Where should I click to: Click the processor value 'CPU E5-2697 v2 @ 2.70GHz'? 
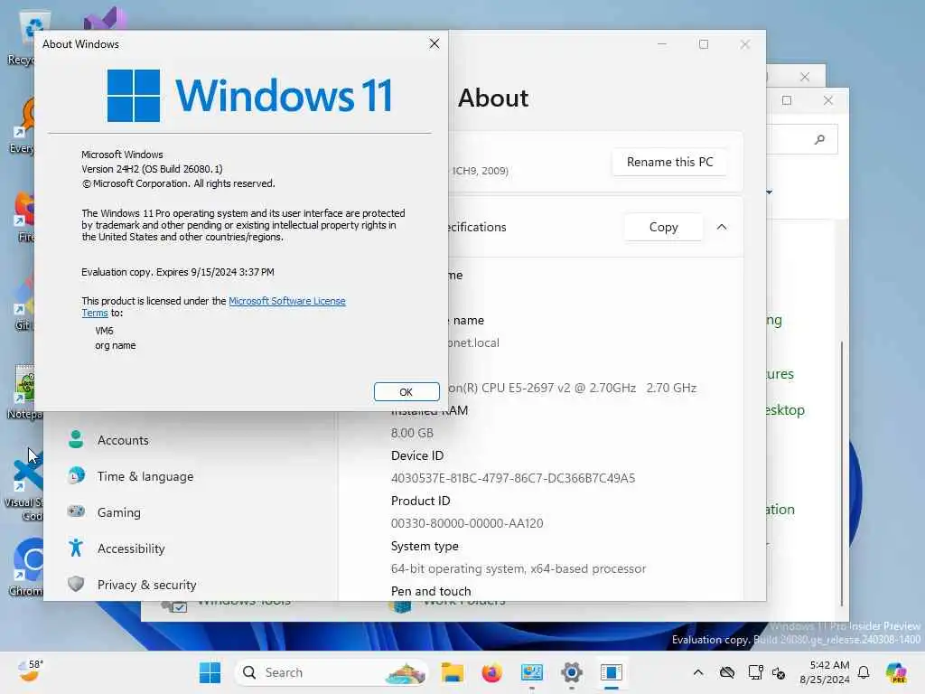[x=558, y=388]
